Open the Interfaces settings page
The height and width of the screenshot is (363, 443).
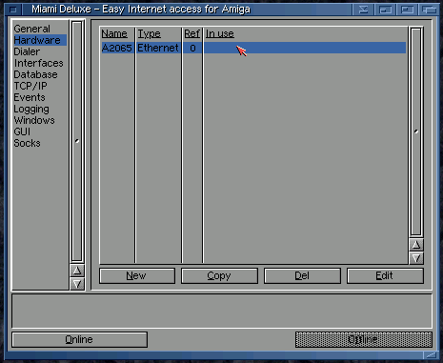tap(38, 63)
